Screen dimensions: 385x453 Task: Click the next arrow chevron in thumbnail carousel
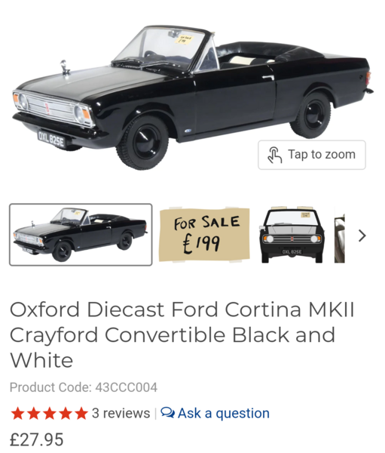pyautogui.click(x=362, y=236)
